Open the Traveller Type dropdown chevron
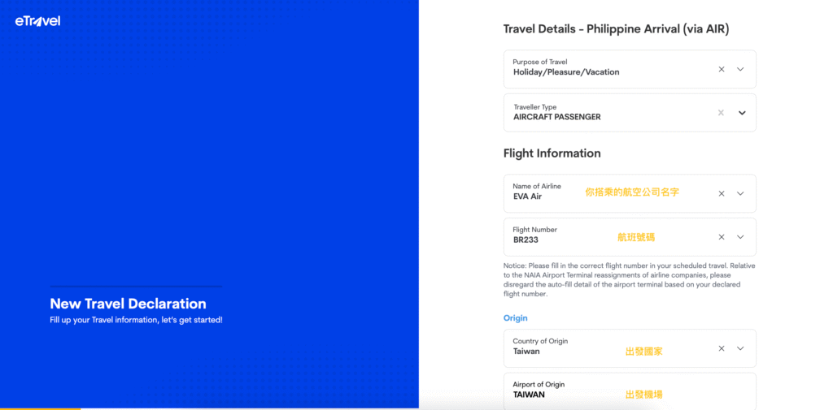 (741, 113)
